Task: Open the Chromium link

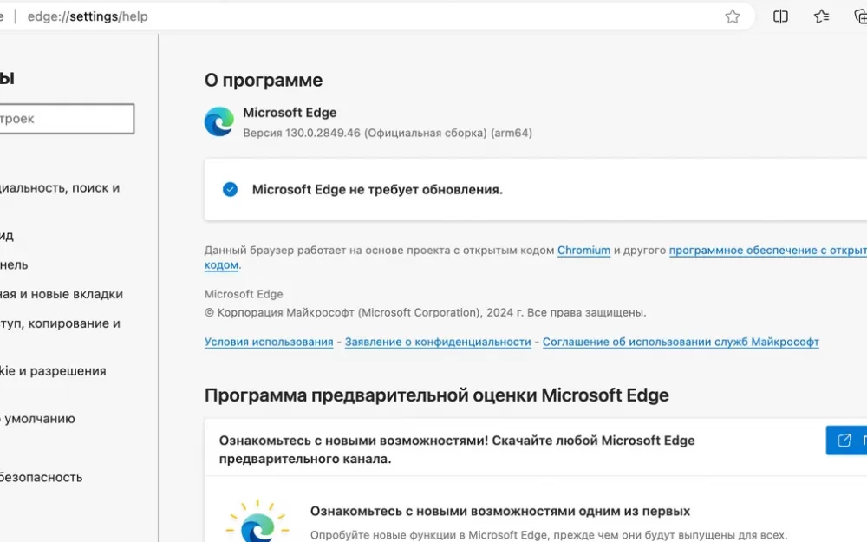Action: (583, 250)
